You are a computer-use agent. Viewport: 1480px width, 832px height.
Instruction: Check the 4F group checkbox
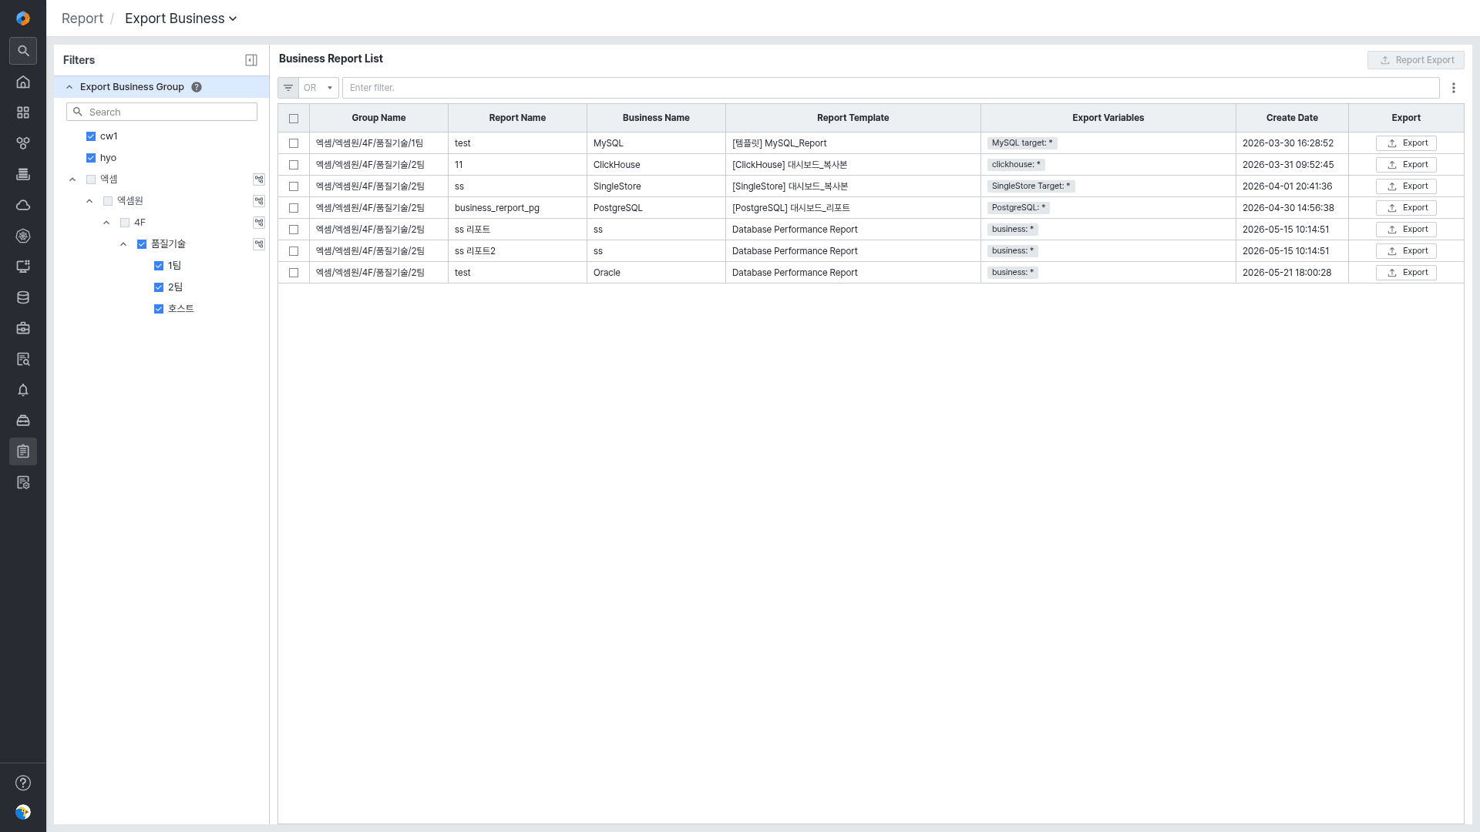point(125,223)
